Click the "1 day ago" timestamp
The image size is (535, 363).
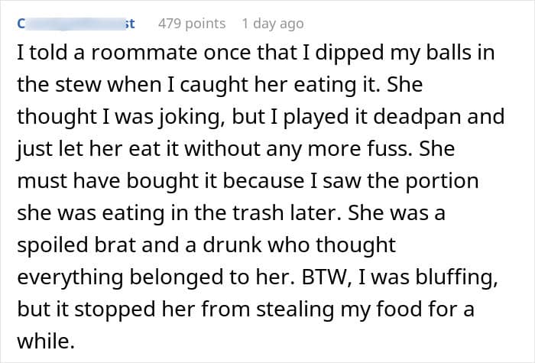point(272,24)
